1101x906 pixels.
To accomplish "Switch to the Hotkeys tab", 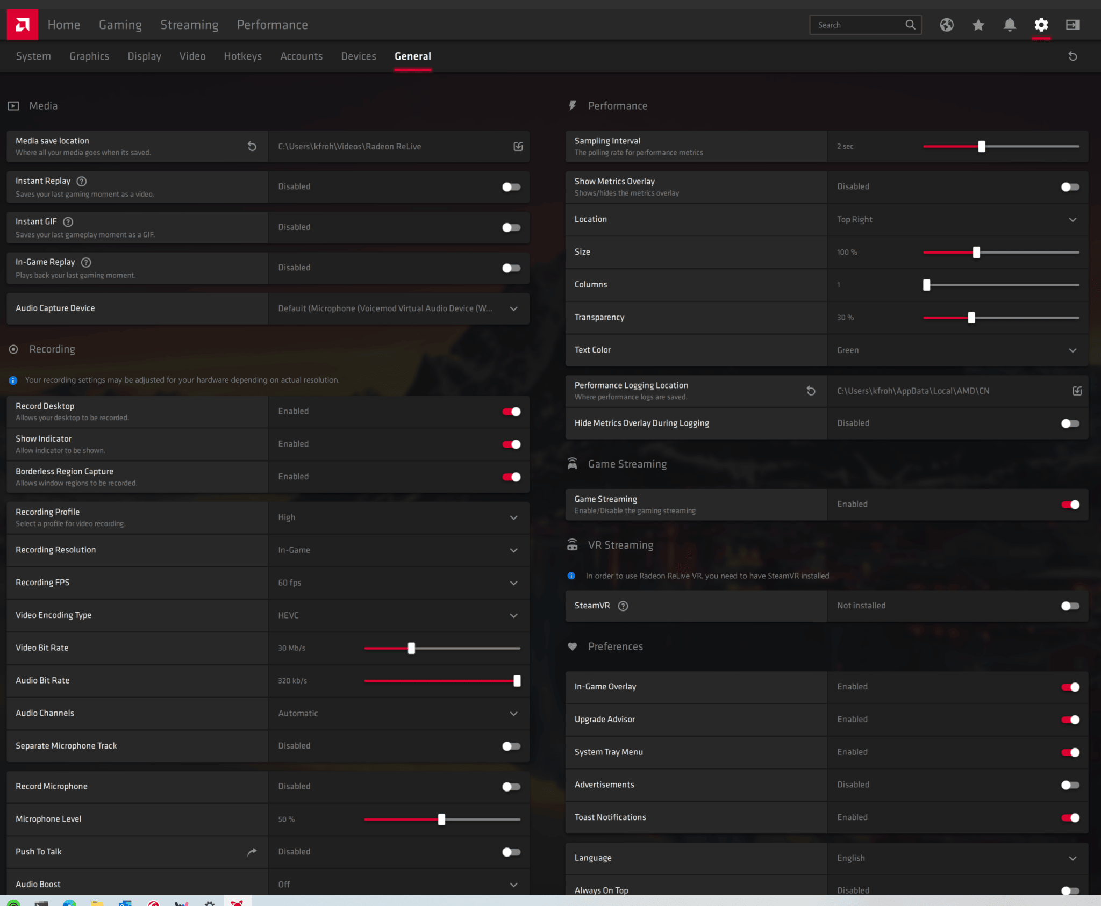I will [x=242, y=56].
